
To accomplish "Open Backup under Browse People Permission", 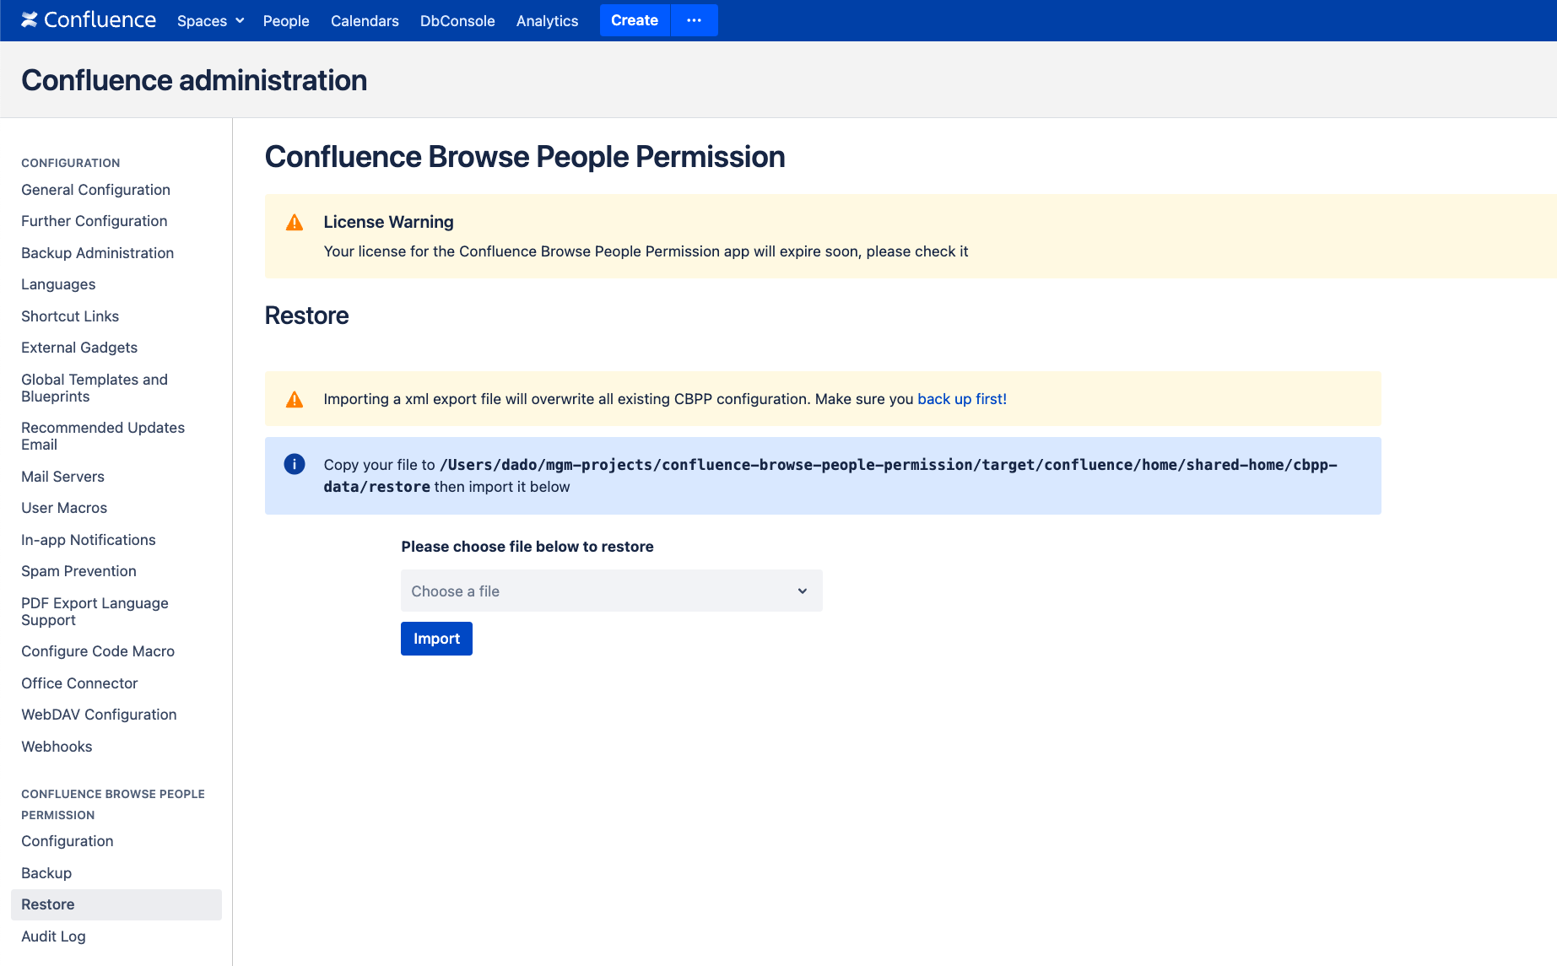I will pos(46,873).
